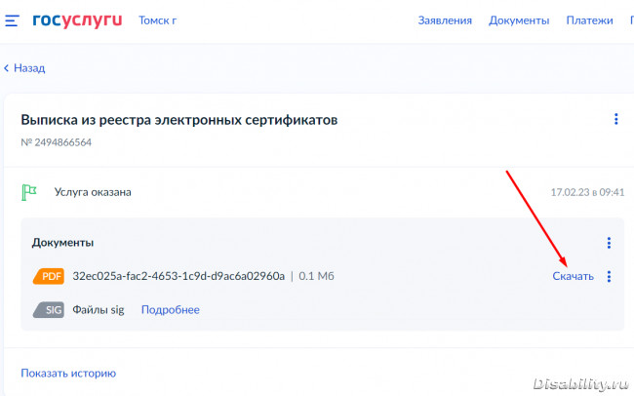Viewport: 634px width, 396px height.
Task: Open the three-dot menu in the Документы header
Action: (609, 243)
